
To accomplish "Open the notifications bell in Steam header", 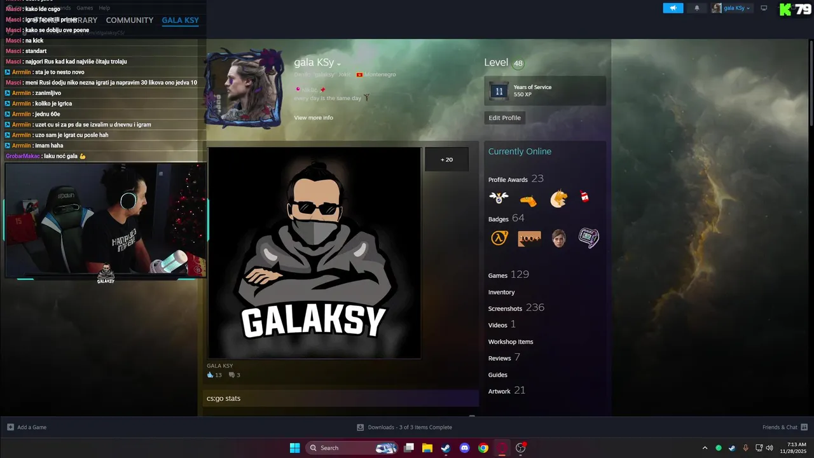I will coord(696,8).
